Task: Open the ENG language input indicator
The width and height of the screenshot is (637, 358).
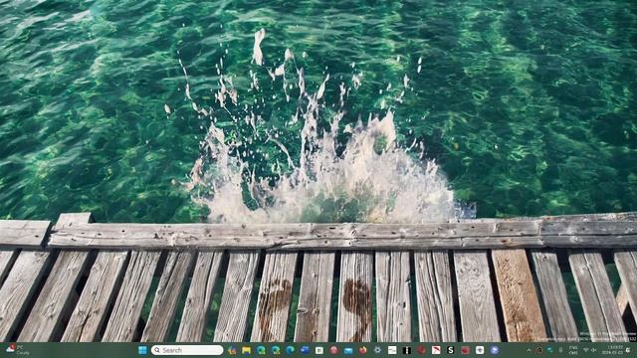Action: 573,350
